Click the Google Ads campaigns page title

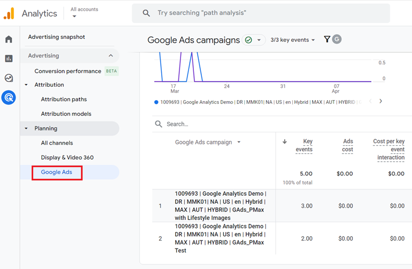point(194,40)
